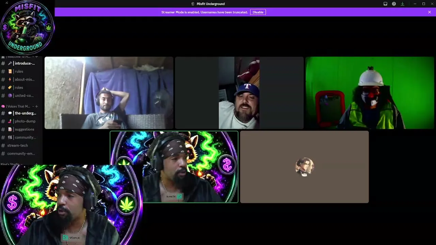Add channel to Voices That M... category
The width and height of the screenshot is (436, 245).
point(37,107)
